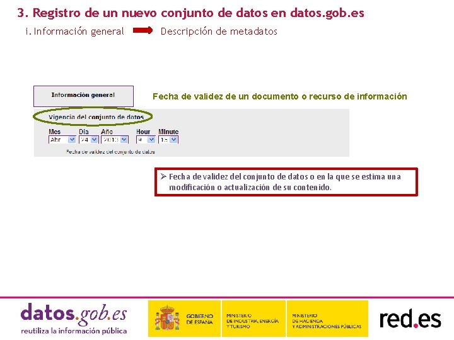Screen dimensions: 454x340
Task: Open the Mes month dropdown
Action: point(62,140)
